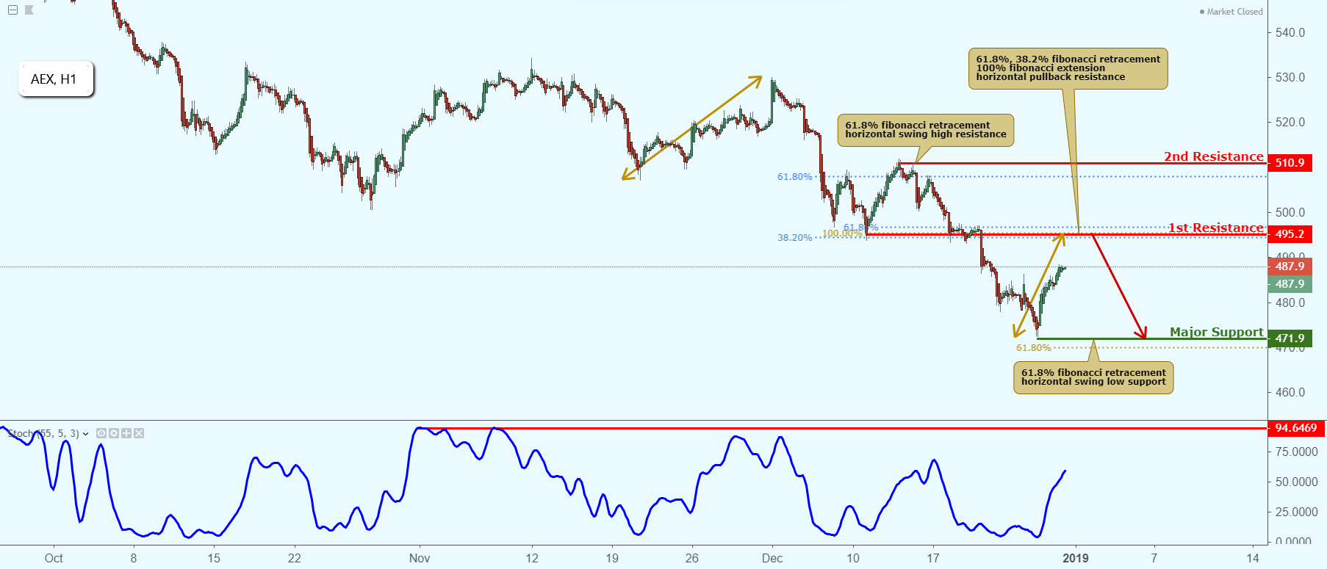Click the red 94.6469 stochastic level tag
The image size is (1327, 569).
[1295, 428]
